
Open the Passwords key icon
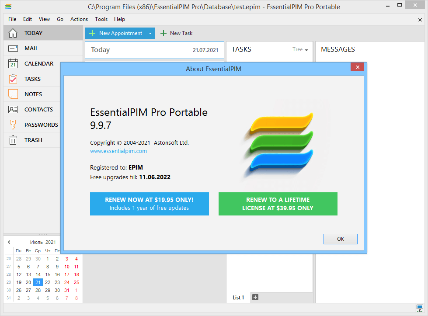point(13,125)
